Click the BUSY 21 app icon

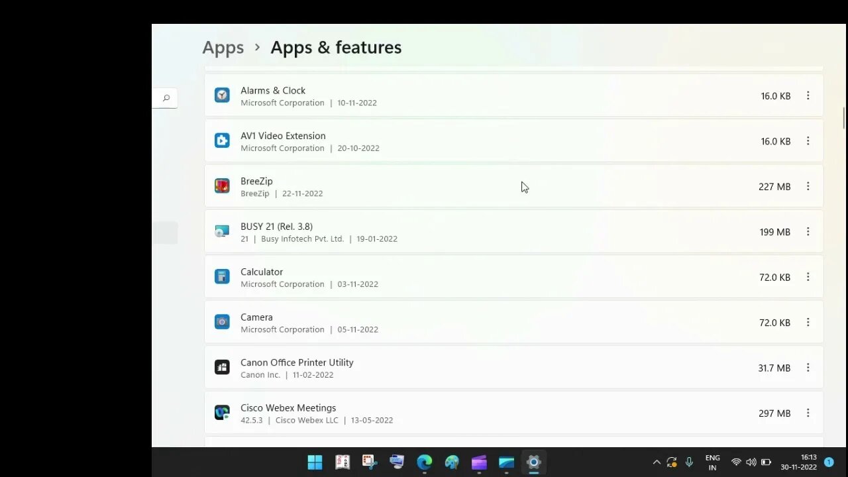coord(222,231)
